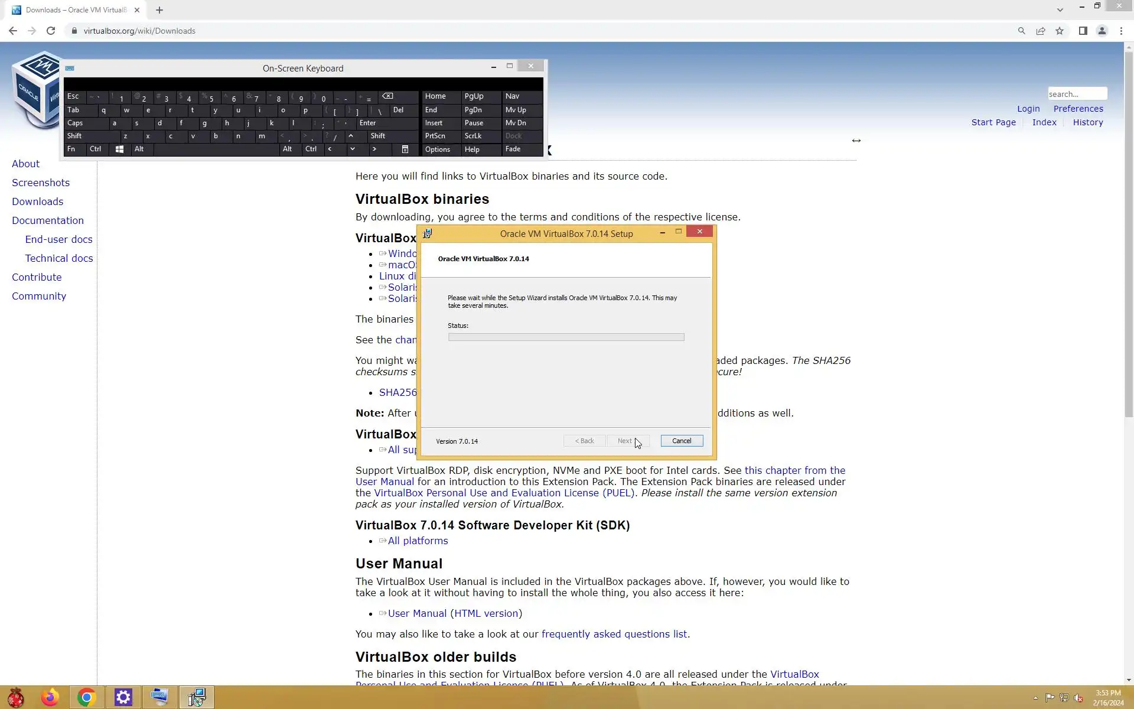Click the Chrome bookmark star icon
The image size is (1134, 709).
pyautogui.click(x=1060, y=31)
